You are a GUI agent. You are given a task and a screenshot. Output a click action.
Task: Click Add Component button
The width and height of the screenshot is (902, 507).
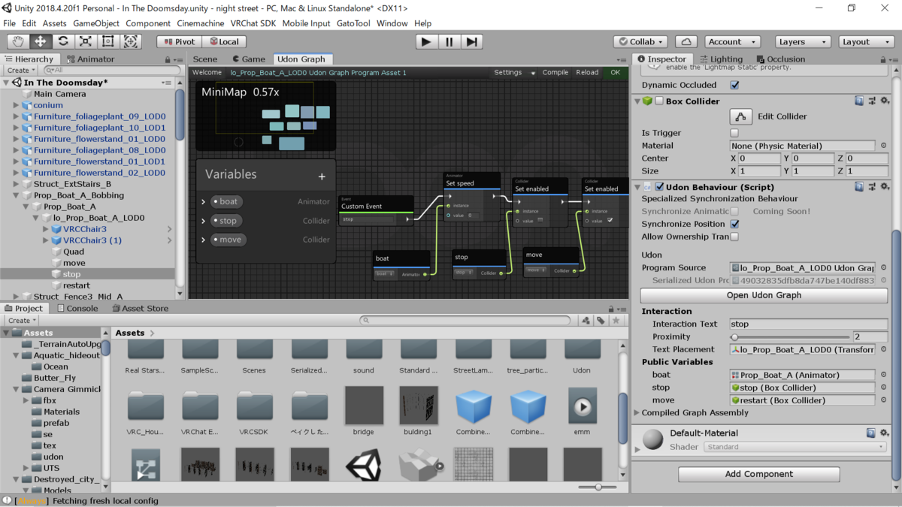tap(759, 474)
